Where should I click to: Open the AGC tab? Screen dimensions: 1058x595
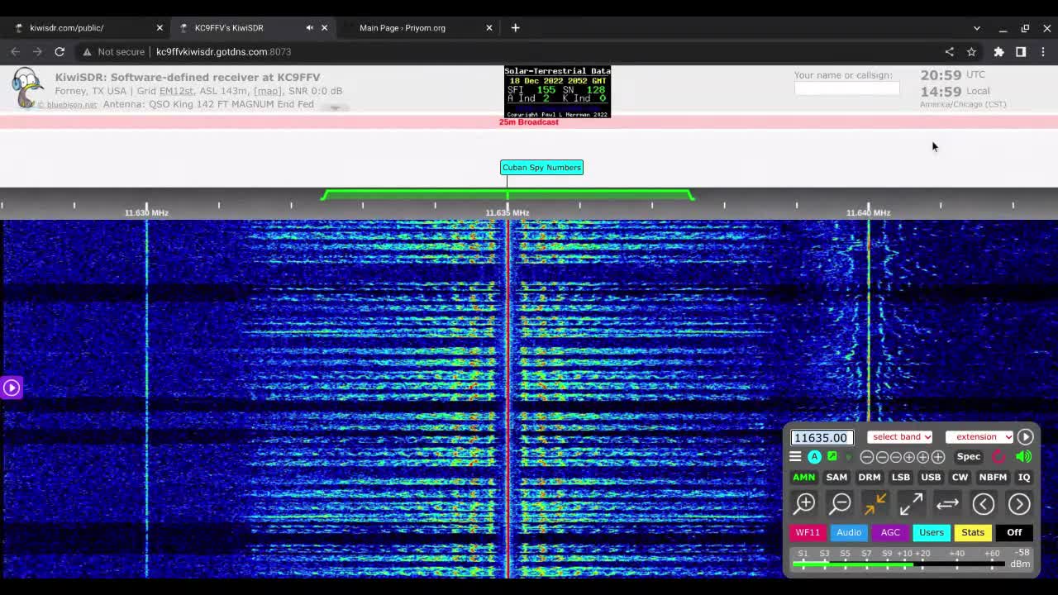[x=890, y=532]
